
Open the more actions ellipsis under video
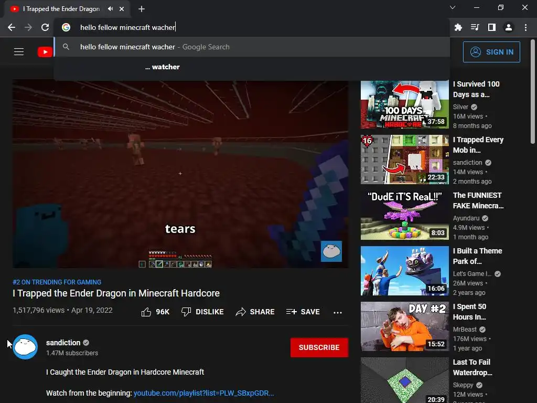pos(338,312)
